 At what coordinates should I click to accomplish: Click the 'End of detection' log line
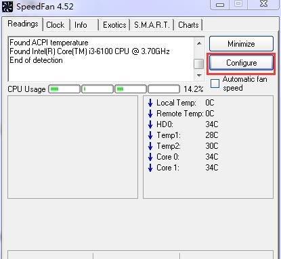(36, 60)
